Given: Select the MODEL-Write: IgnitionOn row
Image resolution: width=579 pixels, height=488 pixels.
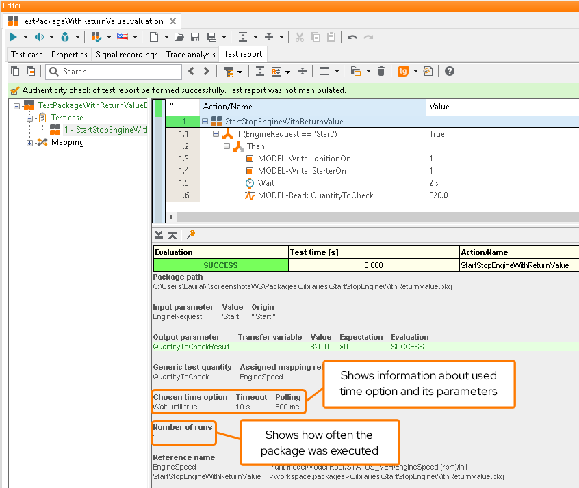Looking at the screenshot, I should click(x=372, y=159).
